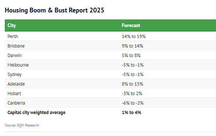Click the City column header
This screenshot has width=216, height=136.
(x=12, y=26)
